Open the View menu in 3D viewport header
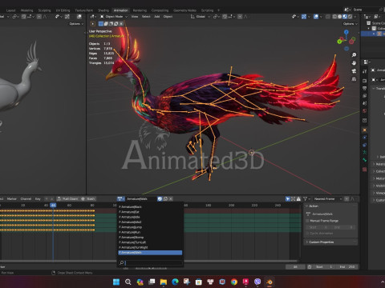 (135, 17)
